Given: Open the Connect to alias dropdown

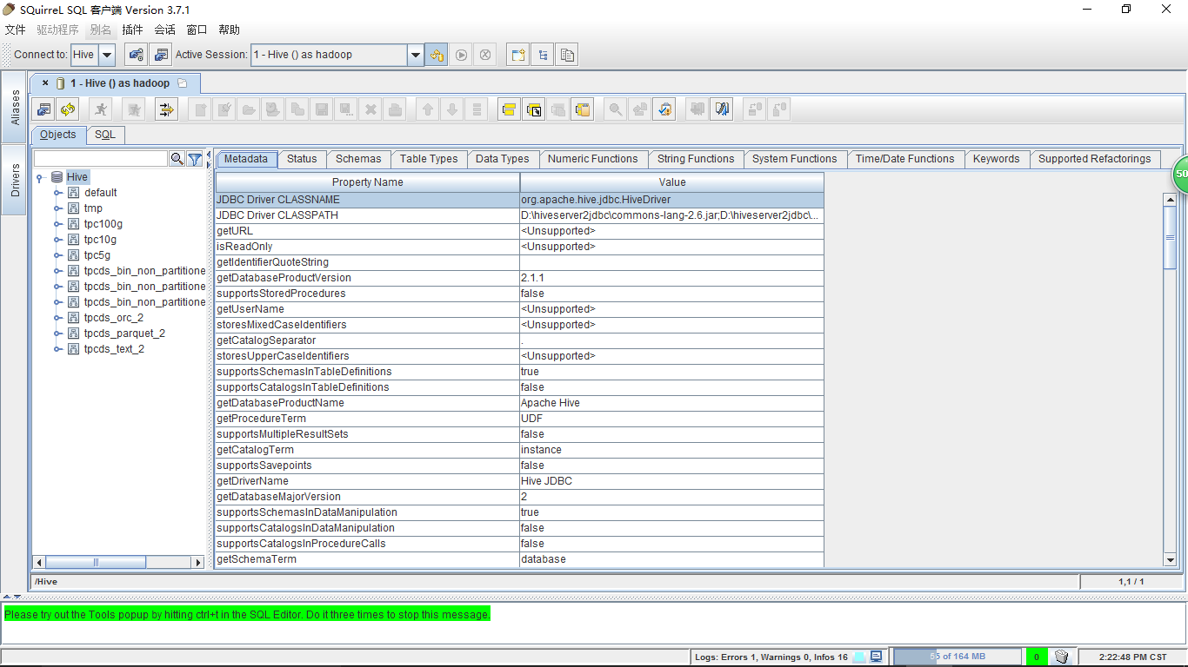Looking at the screenshot, I should coord(106,55).
